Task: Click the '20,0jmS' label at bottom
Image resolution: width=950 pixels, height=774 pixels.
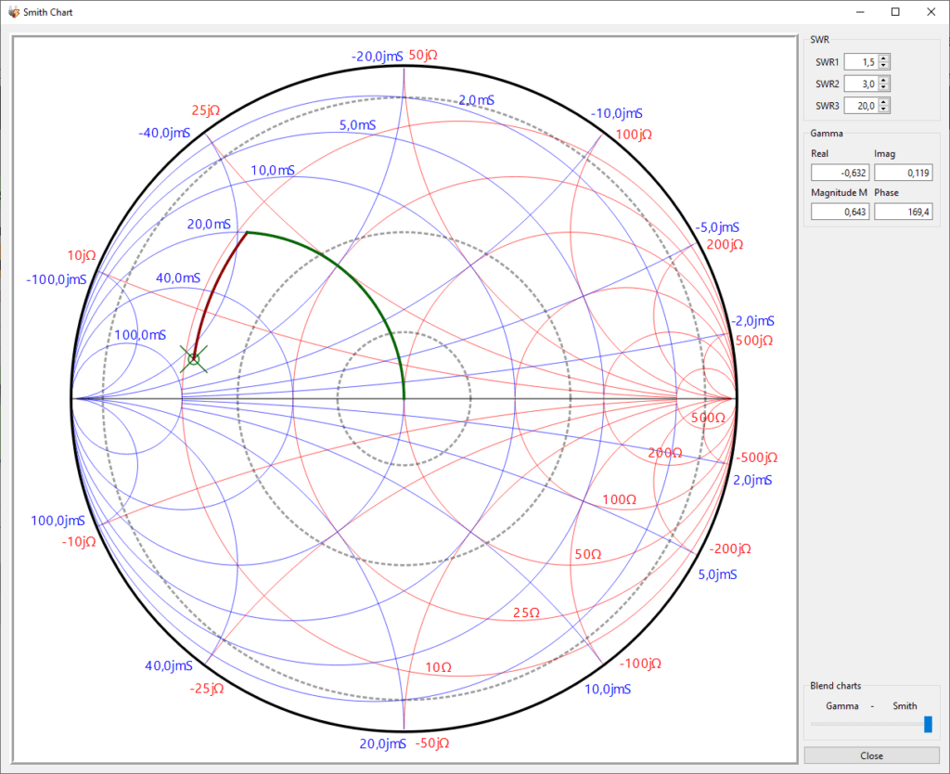Action: (x=382, y=743)
